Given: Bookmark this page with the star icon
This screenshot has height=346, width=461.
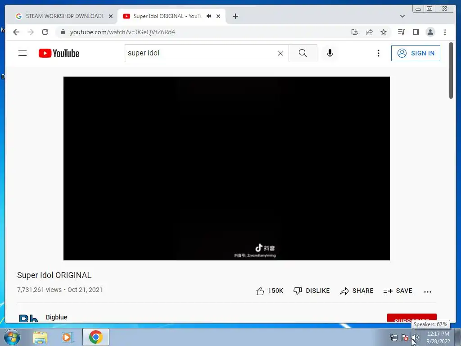Looking at the screenshot, I should pyautogui.click(x=384, y=32).
